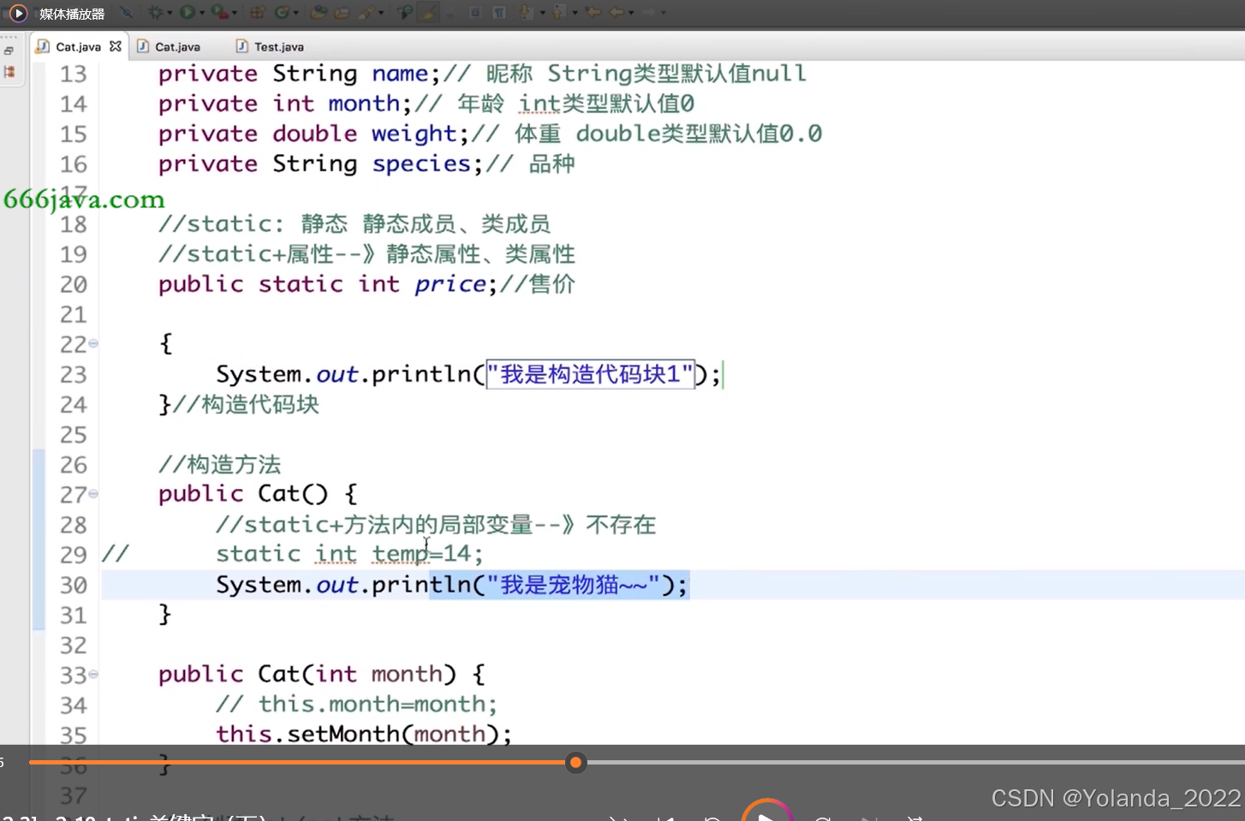Click the string "我是宠物猫~~" on line 30
This screenshot has height=821, width=1245.
[x=573, y=585]
